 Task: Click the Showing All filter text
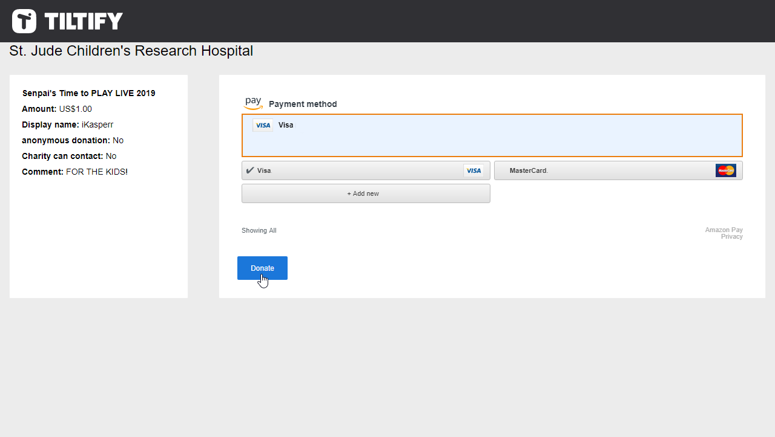pyautogui.click(x=259, y=231)
